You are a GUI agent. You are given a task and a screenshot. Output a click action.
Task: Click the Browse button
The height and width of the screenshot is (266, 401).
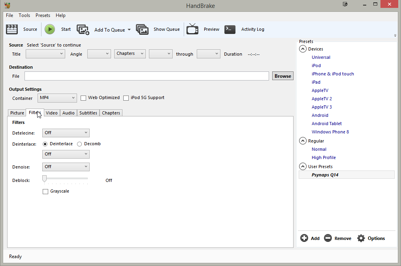(283, 76)
